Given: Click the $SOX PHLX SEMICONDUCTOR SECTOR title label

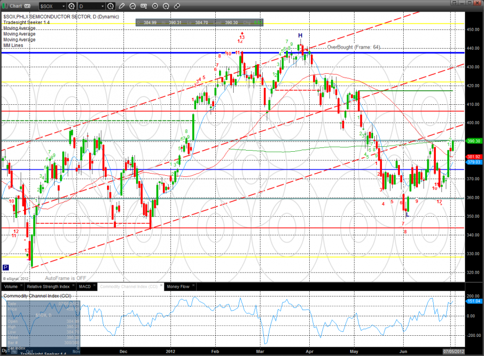Looking at the screenshot, I should 61,17.
